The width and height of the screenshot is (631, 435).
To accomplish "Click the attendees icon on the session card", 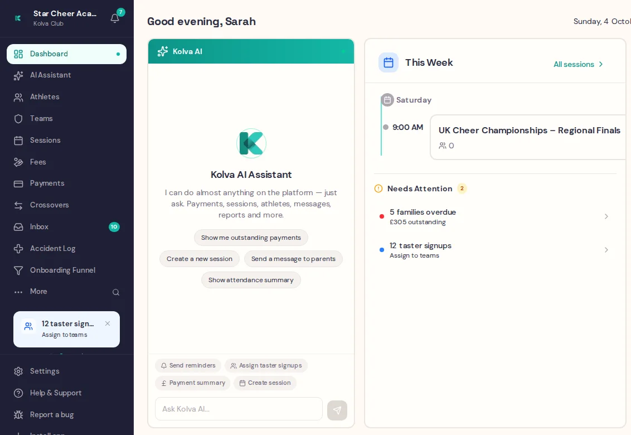I will [443, 146].
